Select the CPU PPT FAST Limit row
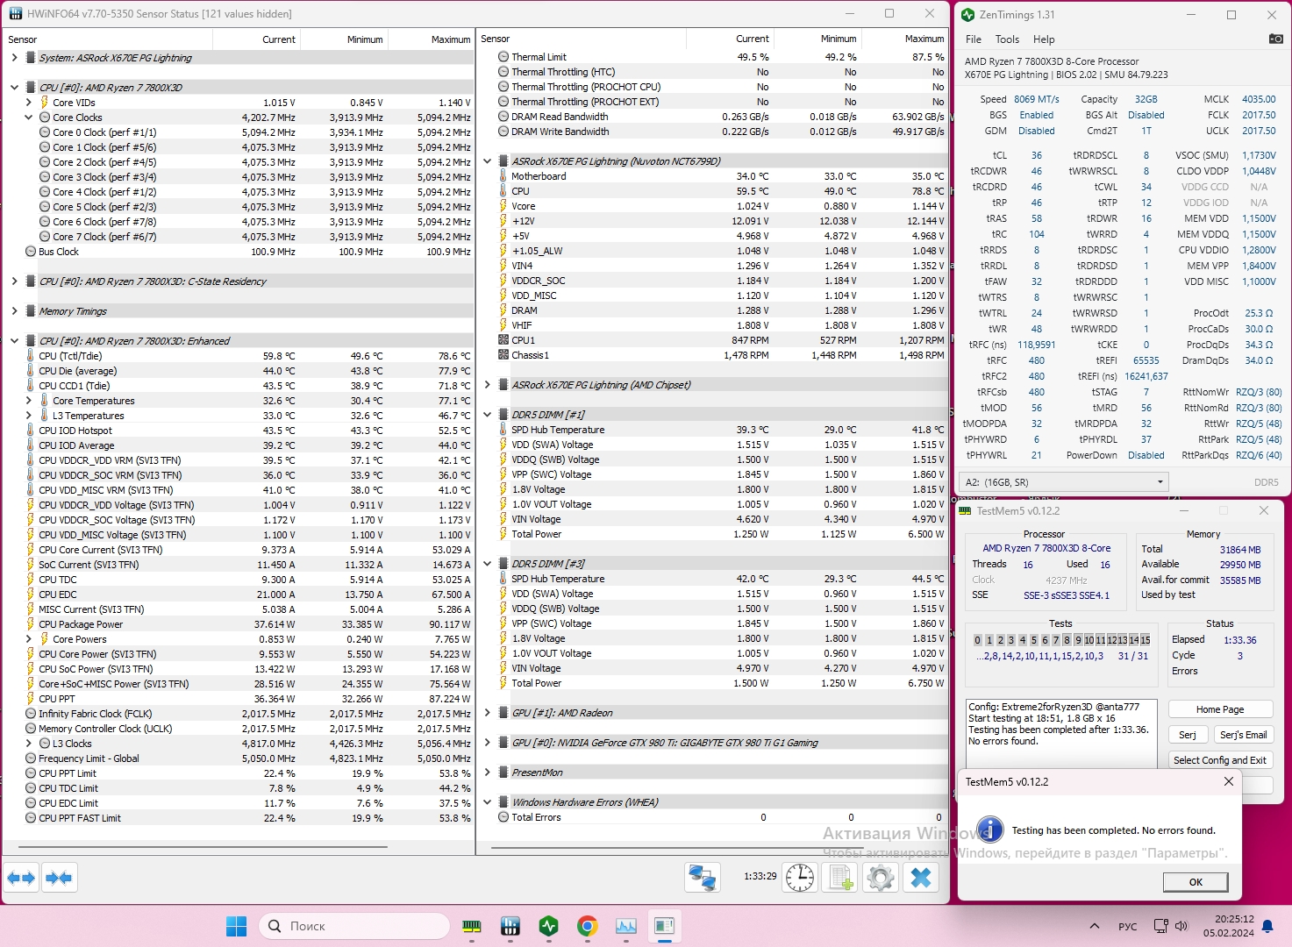1292x947 pixels. pos(239,818)
